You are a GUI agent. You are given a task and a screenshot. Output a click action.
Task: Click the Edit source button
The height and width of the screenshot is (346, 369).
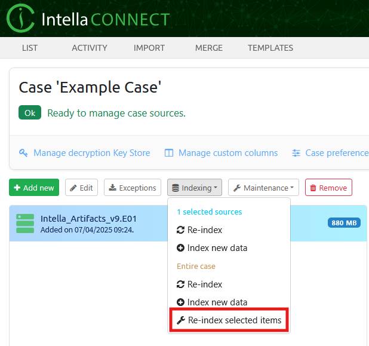pyautogui.click(x=81, y=188)
